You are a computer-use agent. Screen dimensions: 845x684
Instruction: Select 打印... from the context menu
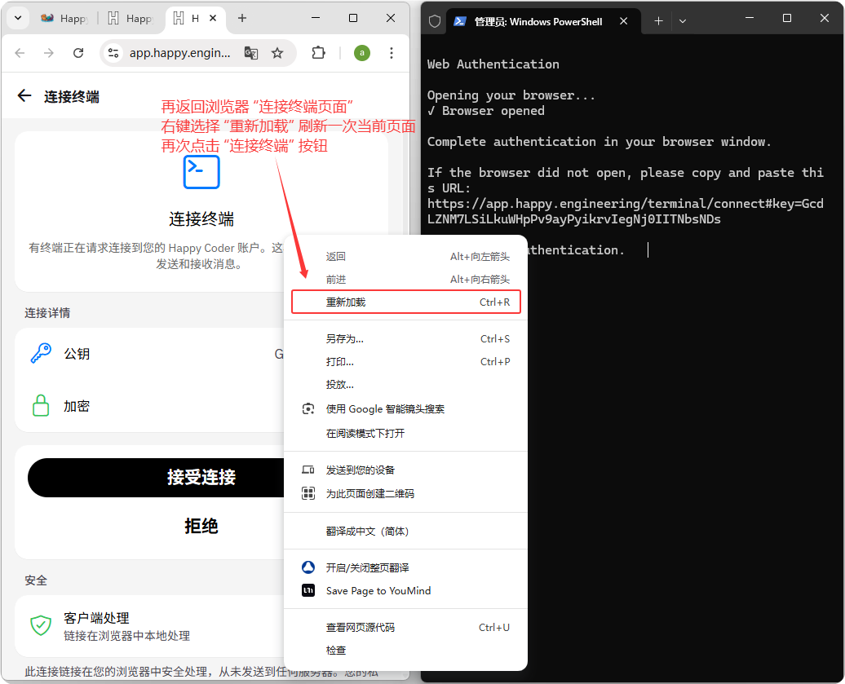340,362
